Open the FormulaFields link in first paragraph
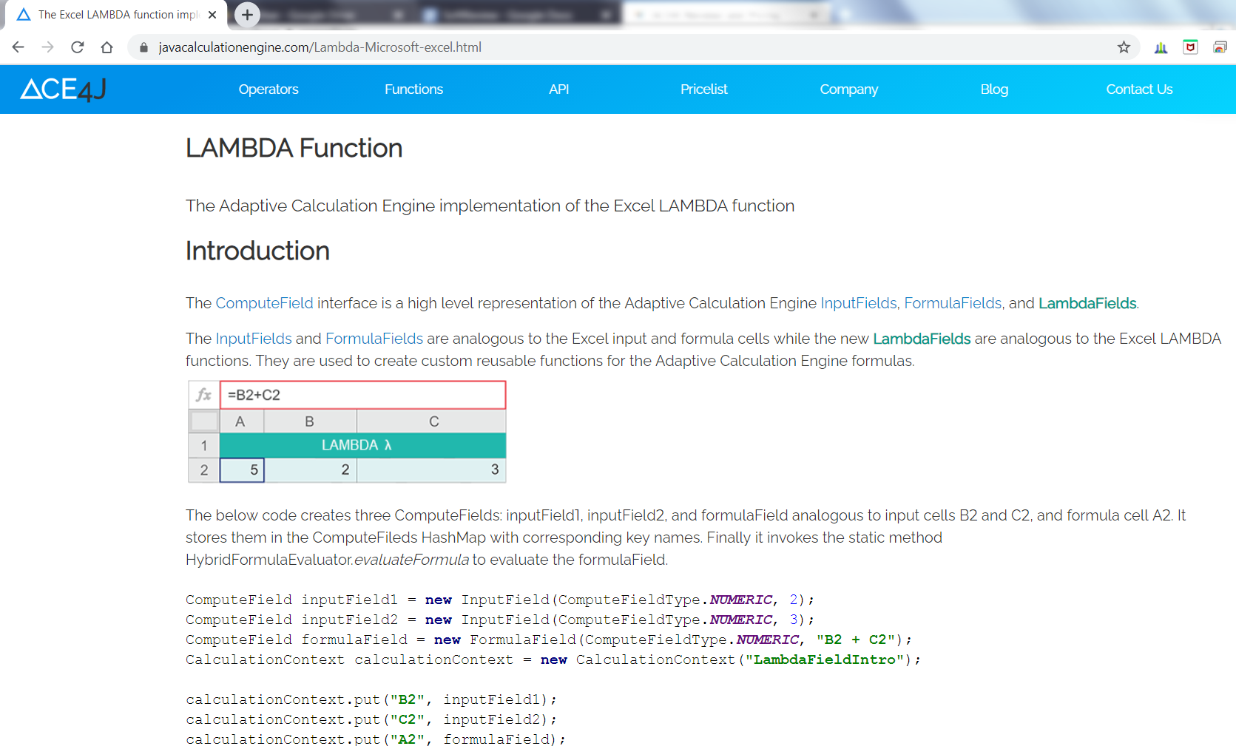1236x746 pixels. pyautogui.click(x=952, y=303)
